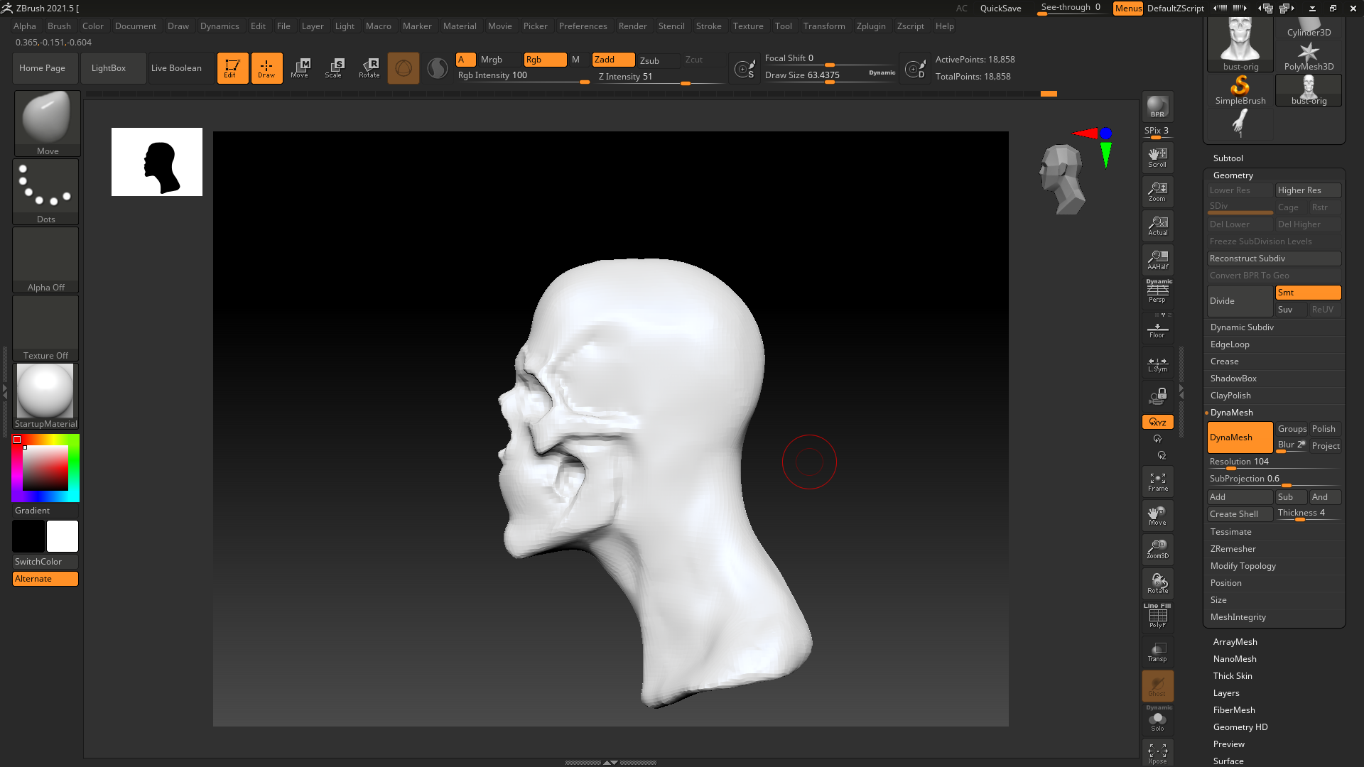
Task: Click the Reconstruct Subdiv button
Action: tap(1273, 259)
